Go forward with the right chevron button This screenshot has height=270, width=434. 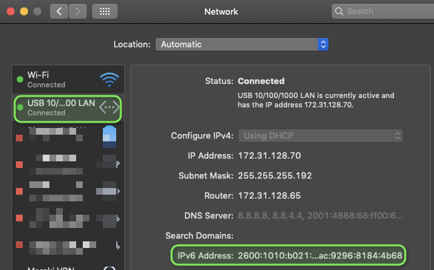pos(77,11)
